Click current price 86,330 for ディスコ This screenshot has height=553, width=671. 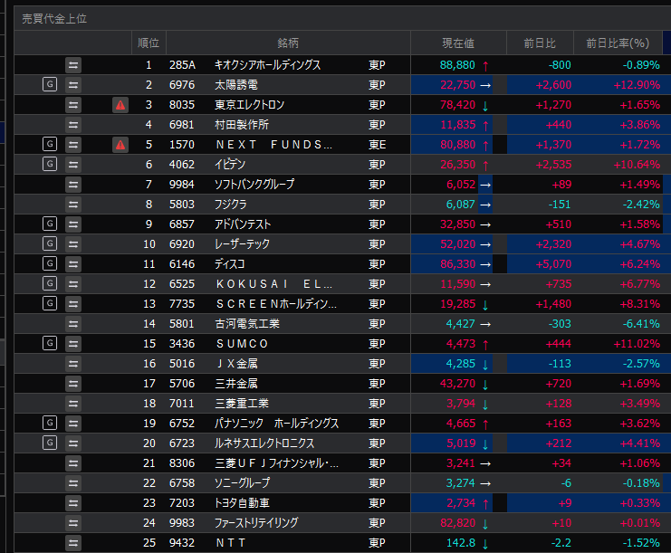click(458, 264)
